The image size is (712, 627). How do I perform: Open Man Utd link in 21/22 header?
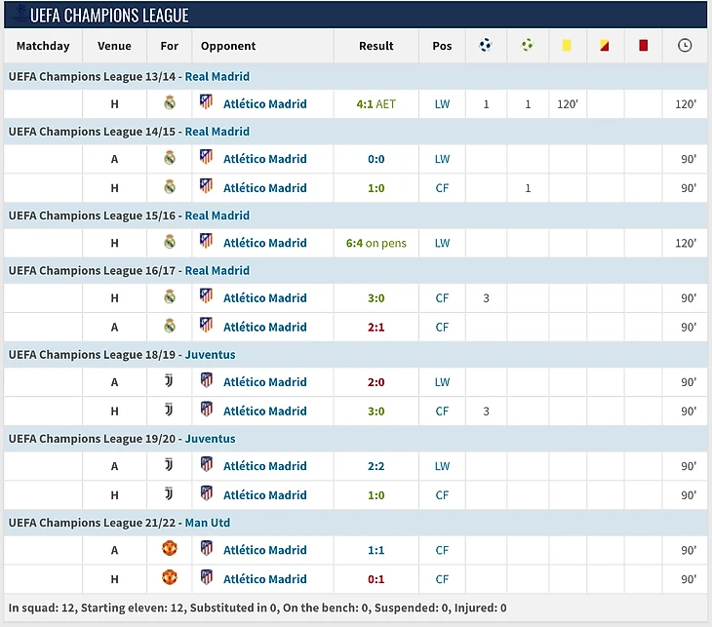[x=207, y=523]
